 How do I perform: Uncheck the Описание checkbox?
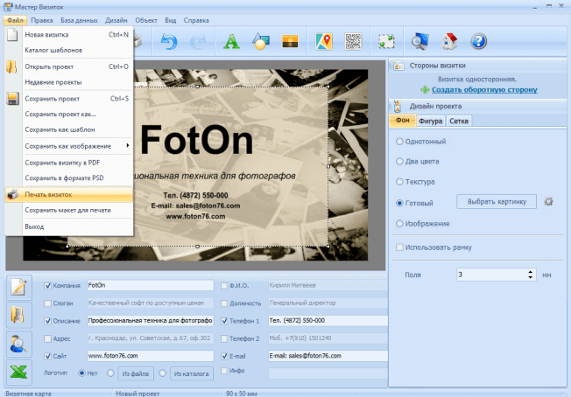[x=47, y=321]
